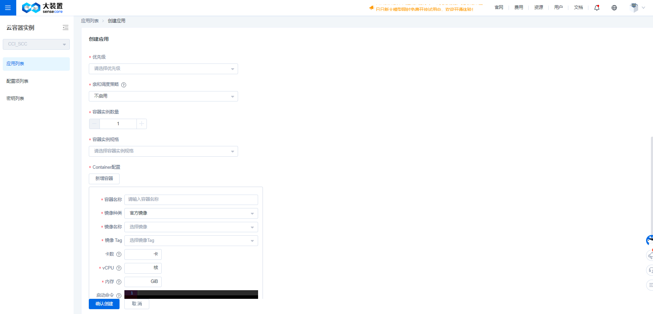Screen dimensions: 653x314
Task: Click the help icon next to vCPU
Action: pos(119,268)
